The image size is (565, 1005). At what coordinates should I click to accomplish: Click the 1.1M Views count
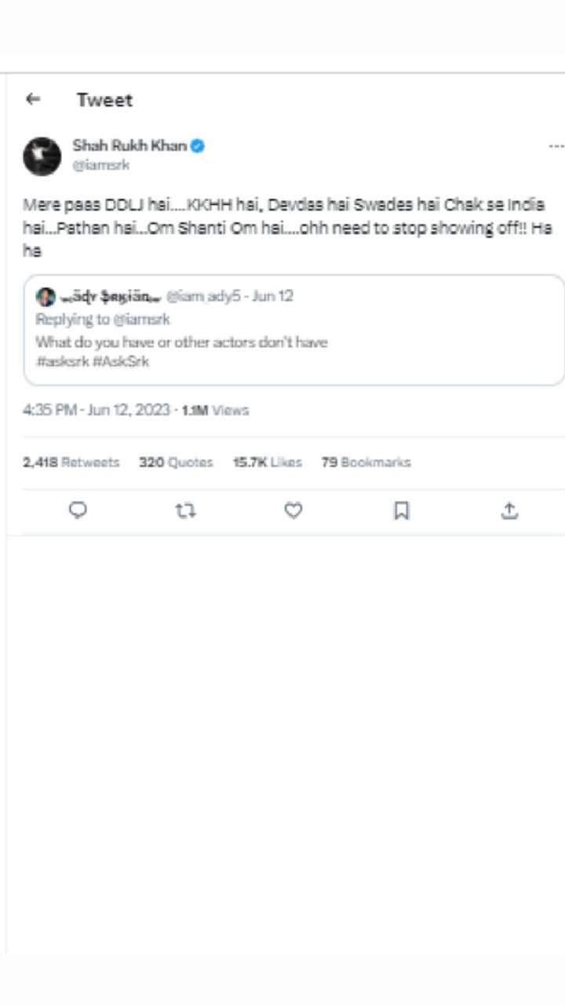coord(215,410)
